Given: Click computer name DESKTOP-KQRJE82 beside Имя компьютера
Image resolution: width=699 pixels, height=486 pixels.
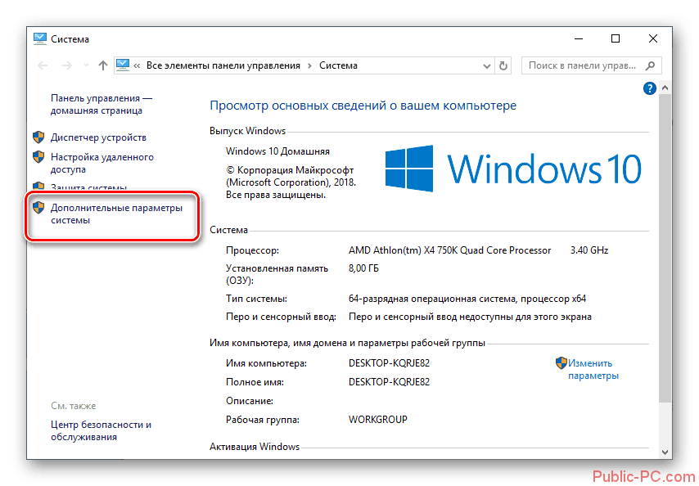Looking at the screenshot, I should pyautogui.click(x=389, y=363).
